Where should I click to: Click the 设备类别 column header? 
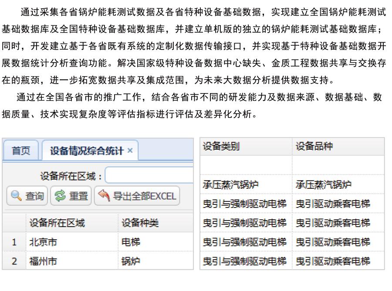tap(221, 147)
